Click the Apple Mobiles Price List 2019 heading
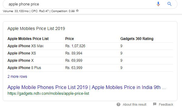Viewport: 182px width, 112px height. 36,28
